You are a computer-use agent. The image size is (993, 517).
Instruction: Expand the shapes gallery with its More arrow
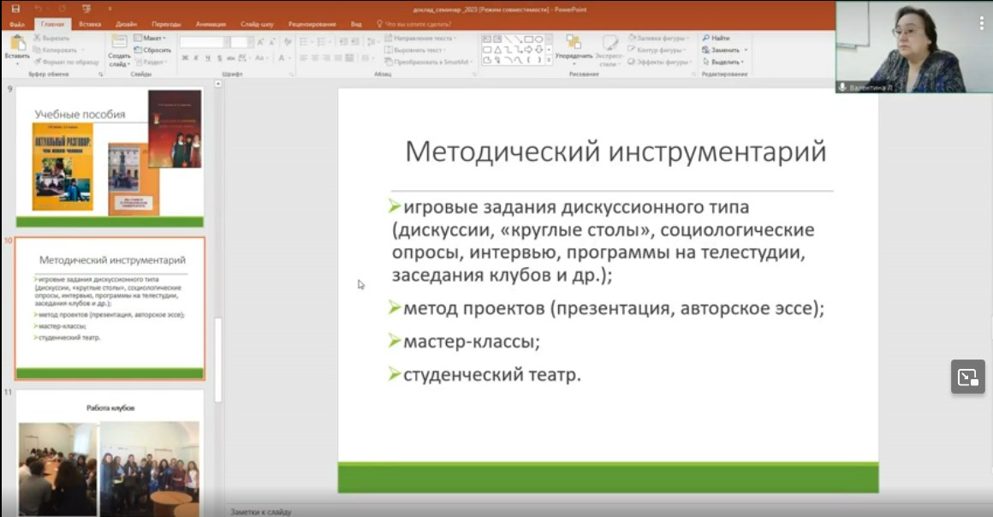pyautogui.click(x=549, y=60)
